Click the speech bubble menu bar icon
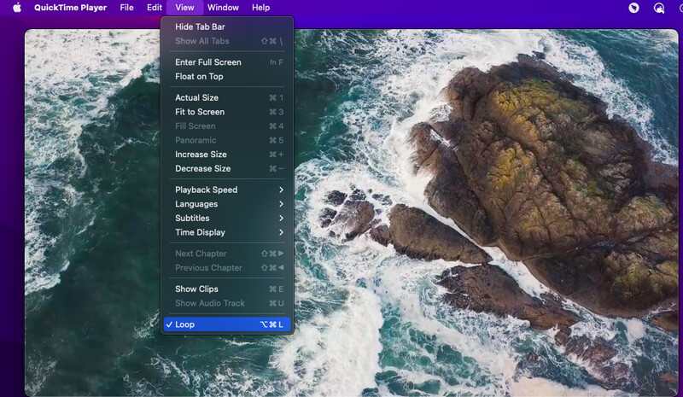This screenshot has height=397, width=683. [659, 8]
